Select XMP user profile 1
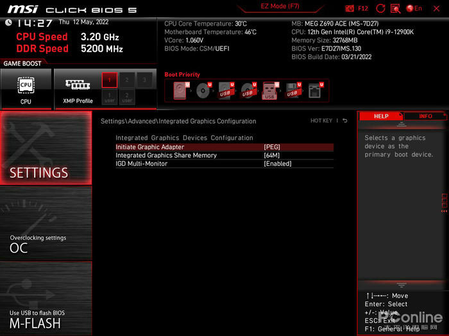This screenshot has height=336, width=449. click(110, 97)
